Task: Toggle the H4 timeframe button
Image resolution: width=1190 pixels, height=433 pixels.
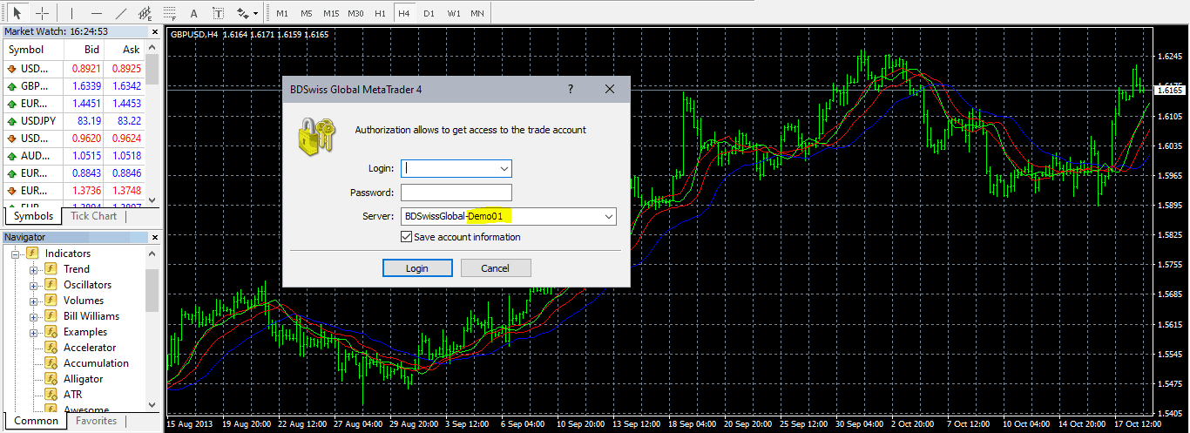Action: pos(404,13)
